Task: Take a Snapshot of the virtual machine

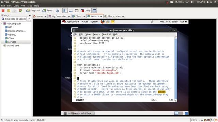Action: 33,11
